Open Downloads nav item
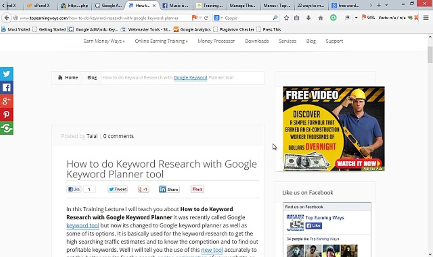This screenshot has height=257, width=433. pos(257,41)
